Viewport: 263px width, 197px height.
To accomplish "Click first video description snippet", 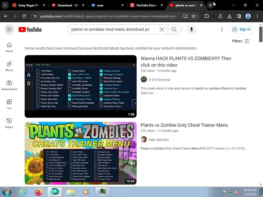I will click(x=194, y=91).
